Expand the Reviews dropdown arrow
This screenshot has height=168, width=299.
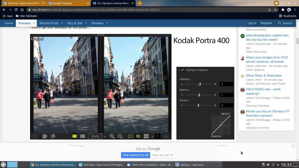(x=107, y=23)
